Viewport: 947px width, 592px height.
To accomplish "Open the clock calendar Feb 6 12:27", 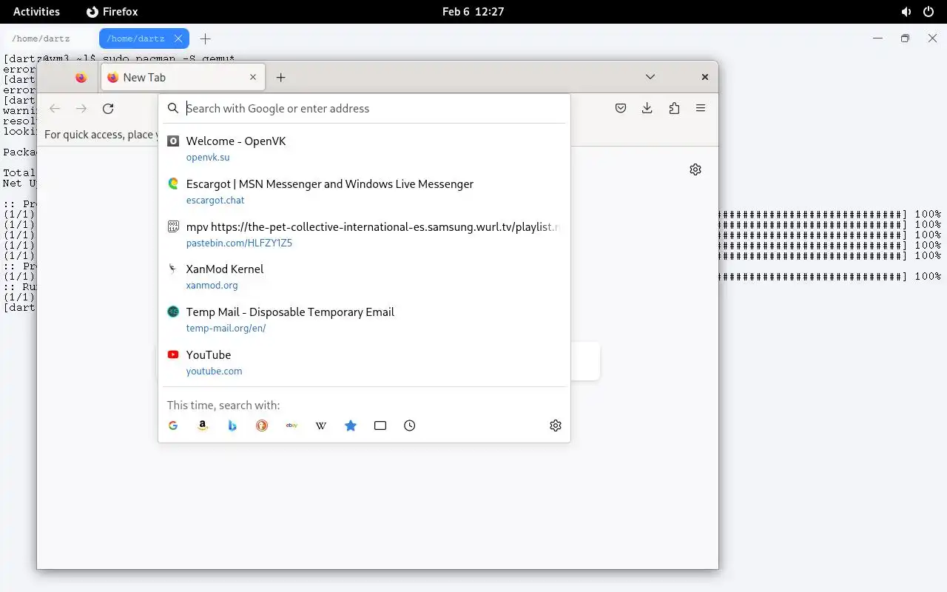I will click(x=473, y=12).
